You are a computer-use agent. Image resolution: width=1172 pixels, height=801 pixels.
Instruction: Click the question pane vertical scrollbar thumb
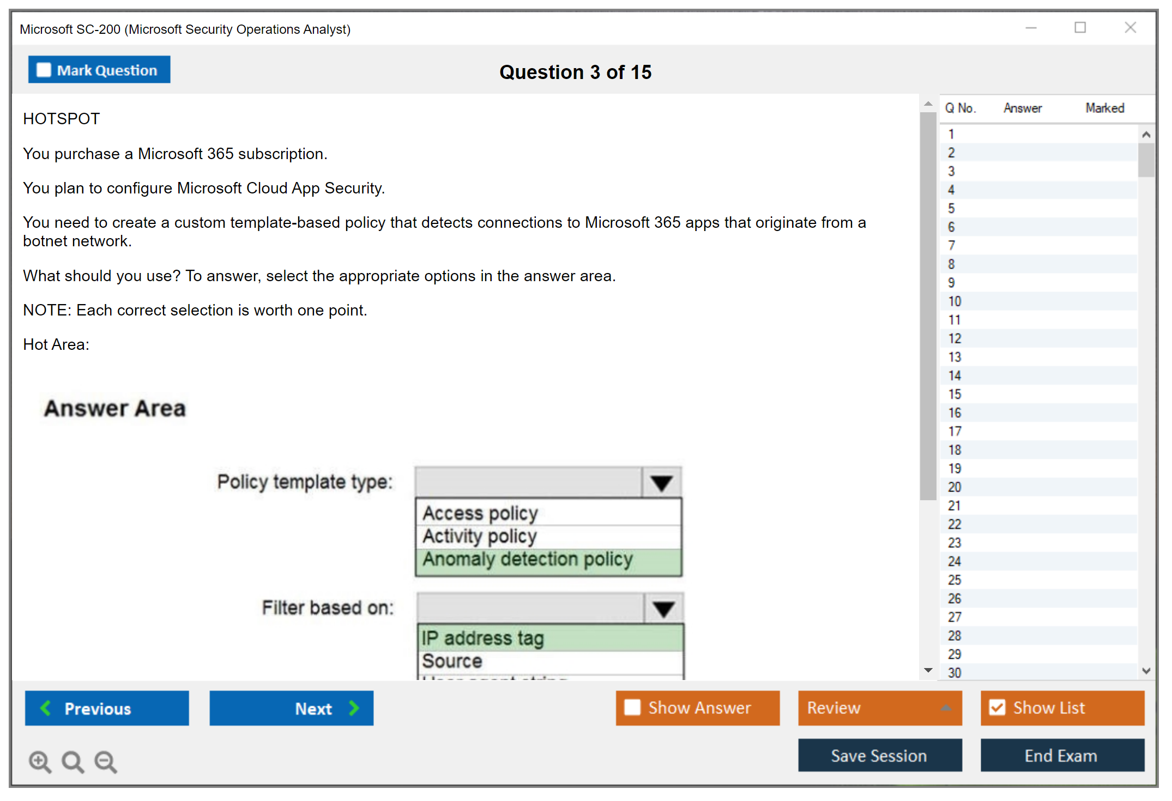click(928, 305)
